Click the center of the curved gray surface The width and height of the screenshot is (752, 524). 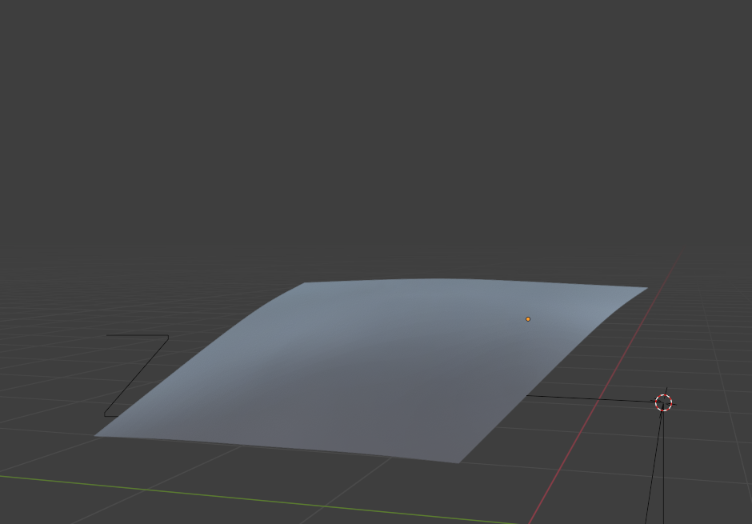tap(376, 368)
